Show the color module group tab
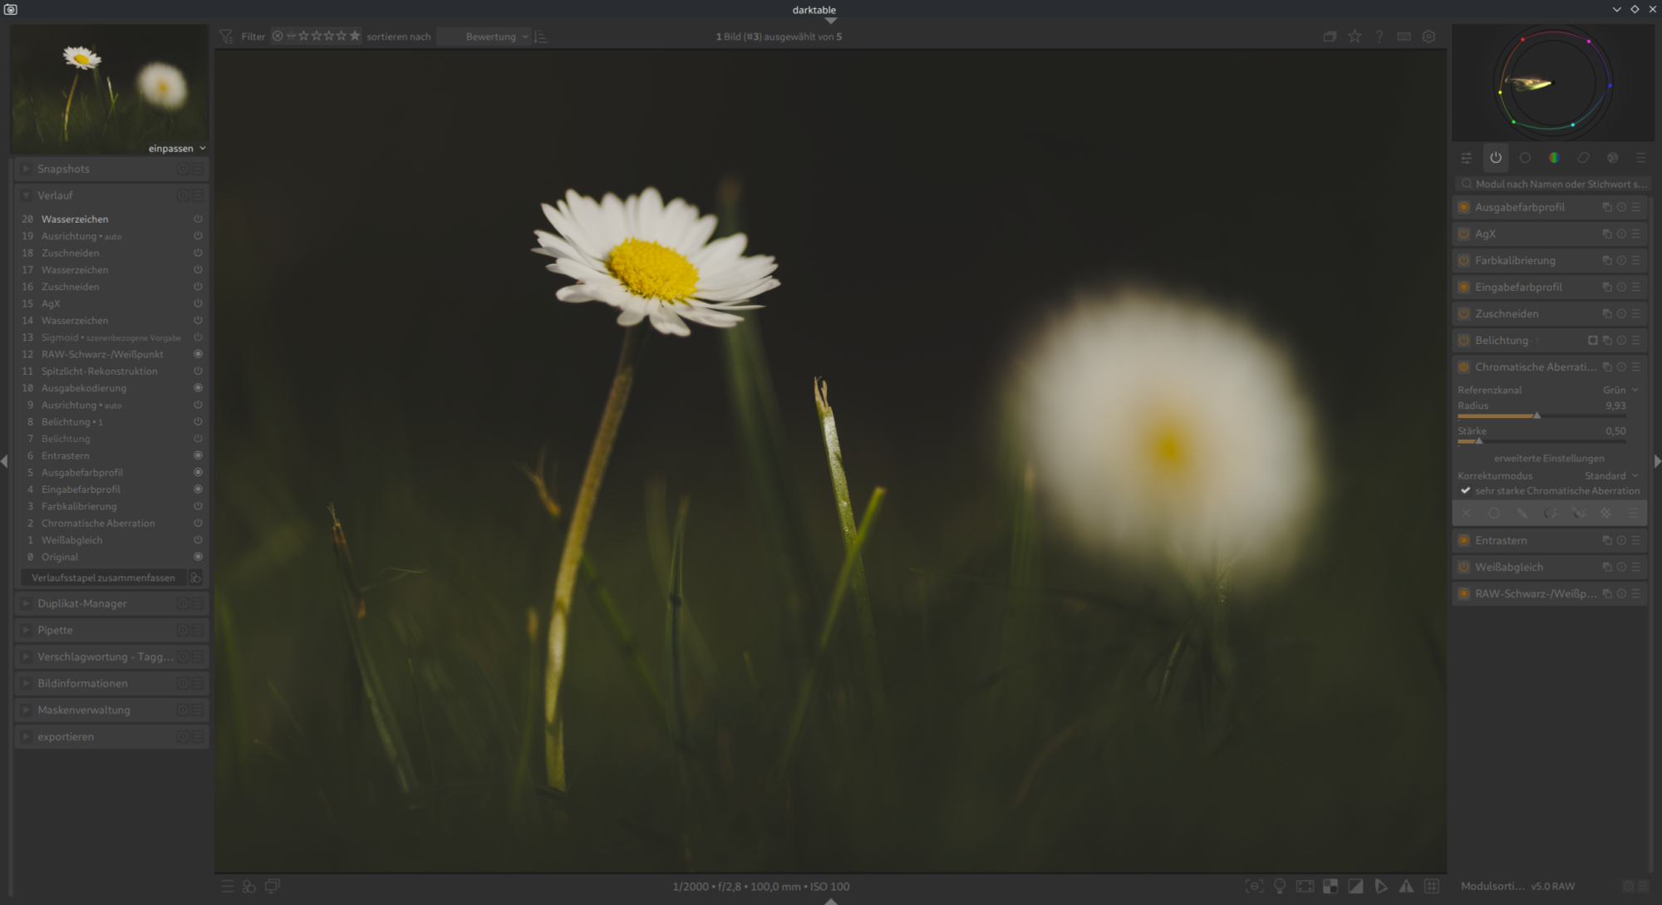The height and width of the screenshot is (905, 1662). pyautogui.click(x=1554, y=158)
